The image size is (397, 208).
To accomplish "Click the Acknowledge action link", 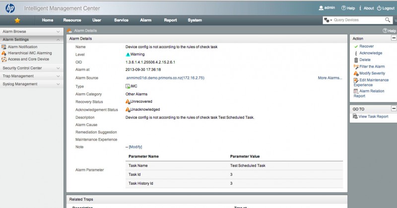I will [371, 53].
